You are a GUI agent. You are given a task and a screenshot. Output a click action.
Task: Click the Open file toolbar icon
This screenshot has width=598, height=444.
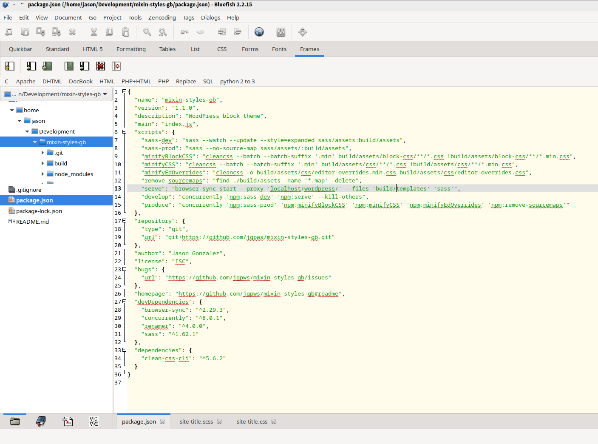25,32
